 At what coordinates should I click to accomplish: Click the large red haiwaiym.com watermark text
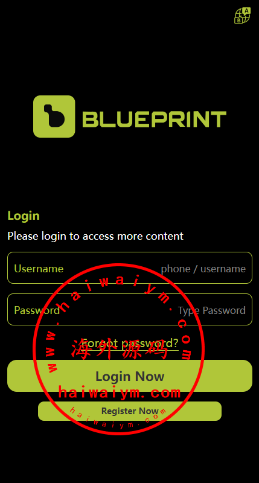[x=120, y=393]
